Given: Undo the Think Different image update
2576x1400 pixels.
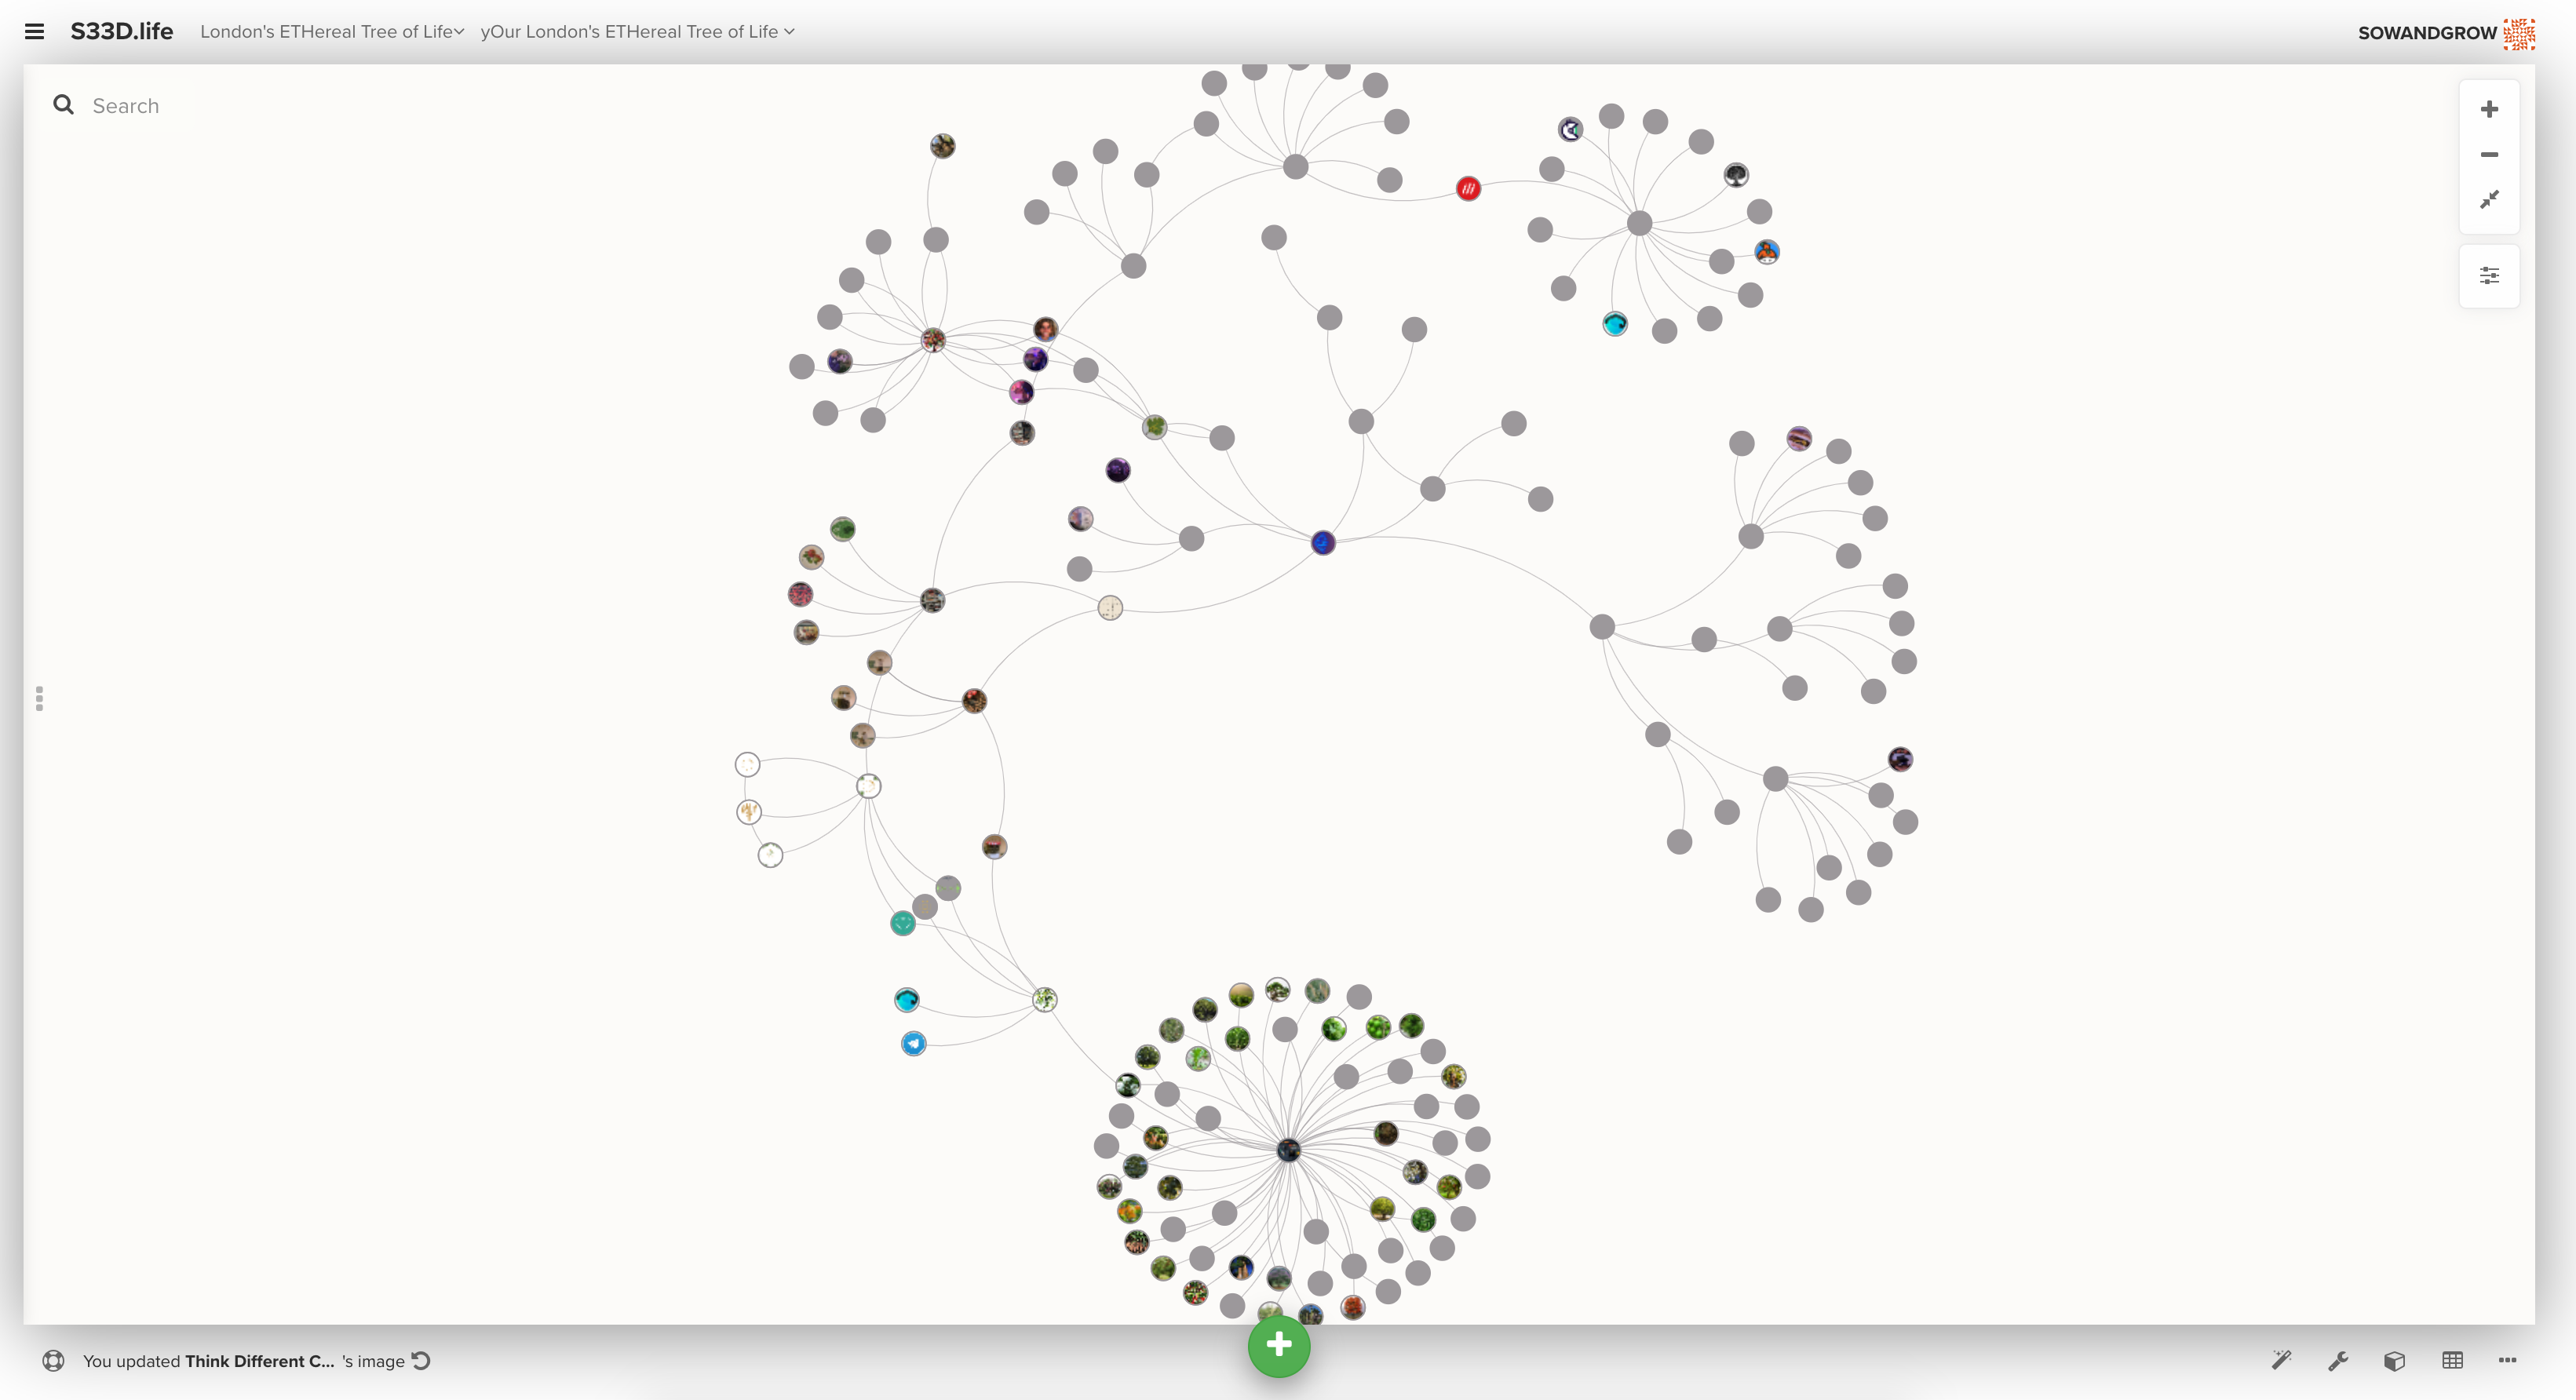Looking at the screenshot, I should pos(421,1360).
